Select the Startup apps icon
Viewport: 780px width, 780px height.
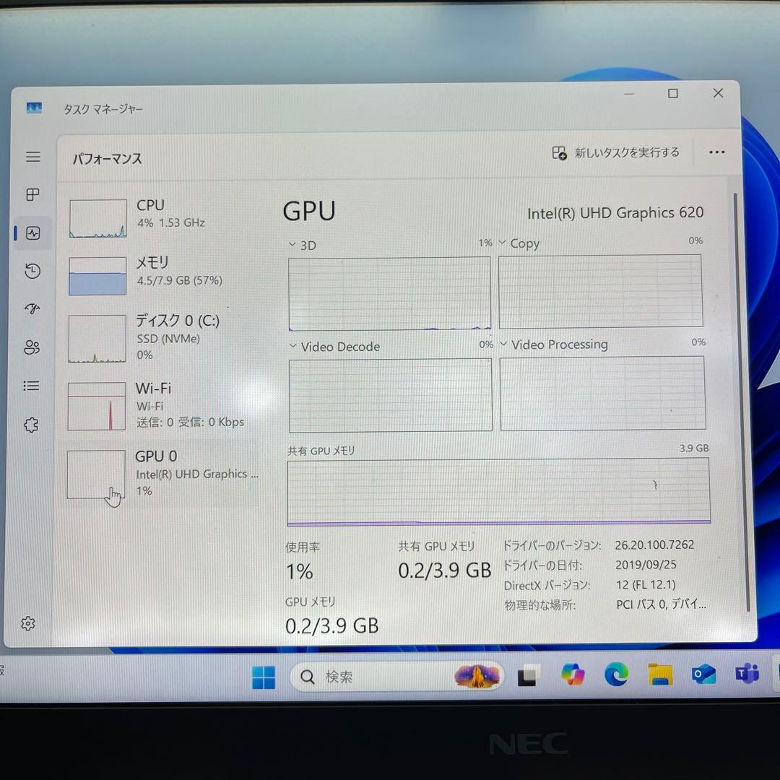(x=32, y=309)
